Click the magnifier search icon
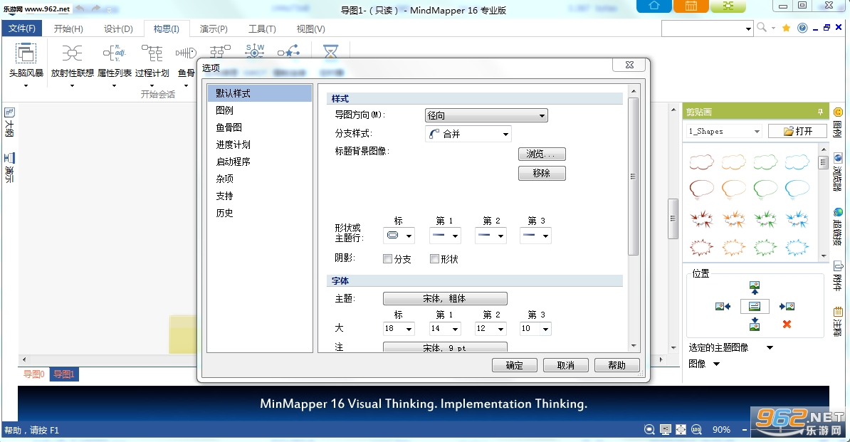850x442 pixels. click(x=762, y=27)
